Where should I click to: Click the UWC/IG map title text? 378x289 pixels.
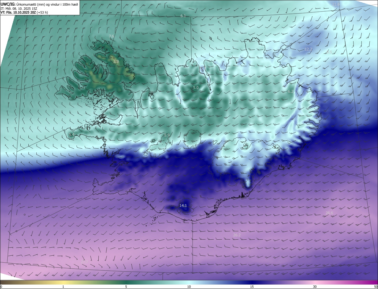coord(40,4)
